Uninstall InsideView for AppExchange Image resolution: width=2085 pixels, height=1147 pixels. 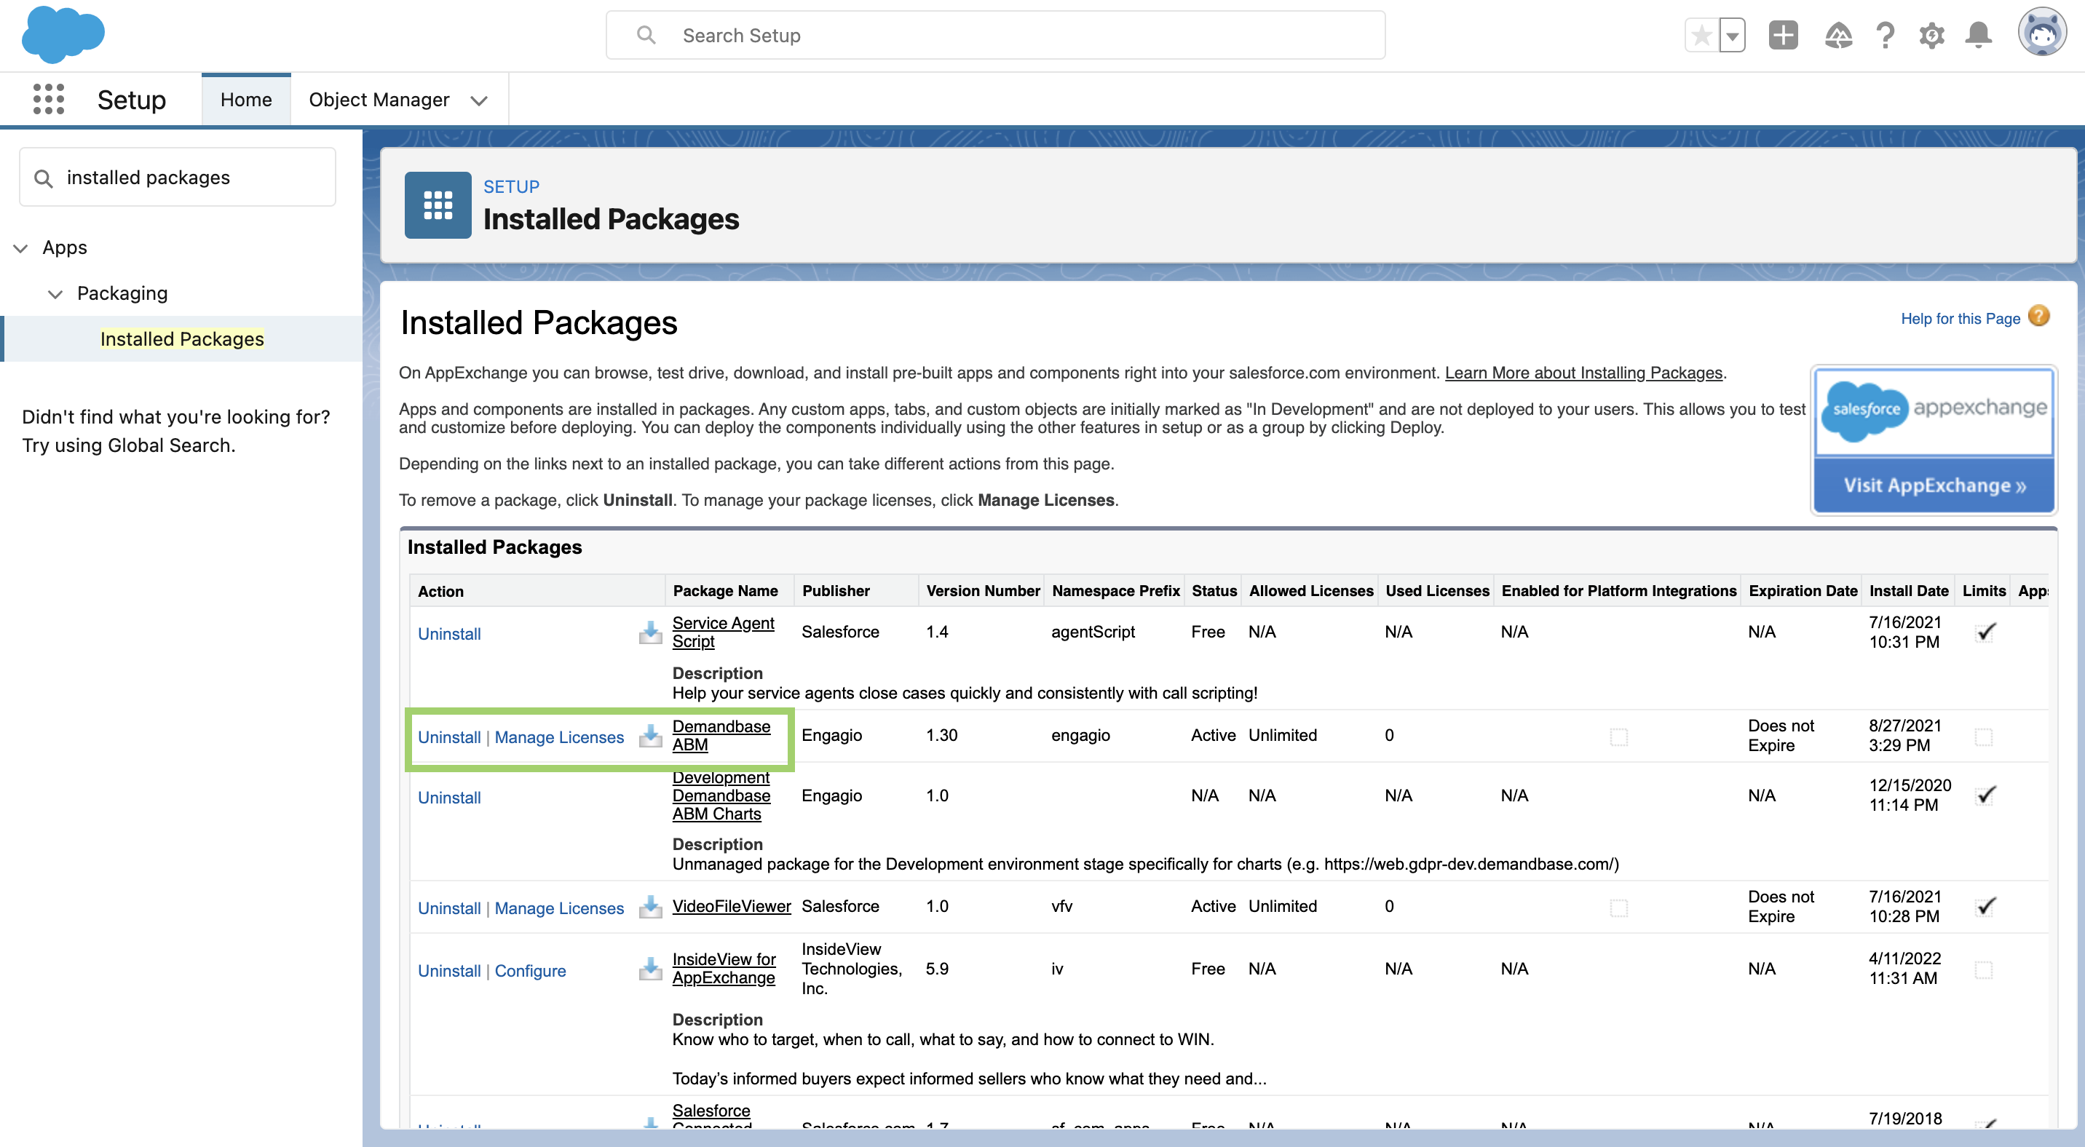pyautogui.click(x=449, y=972)
